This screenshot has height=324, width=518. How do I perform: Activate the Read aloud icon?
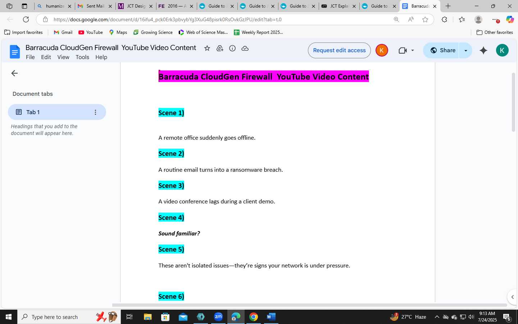(411, 19)
